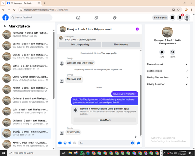
Task: Expand Privacy & support section
Action: 167,84
